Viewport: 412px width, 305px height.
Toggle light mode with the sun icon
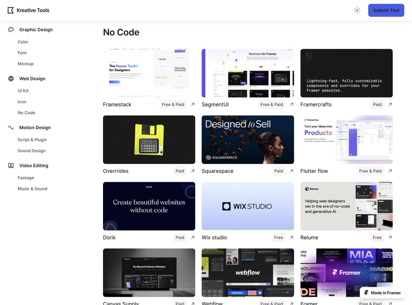coord(357,10)
